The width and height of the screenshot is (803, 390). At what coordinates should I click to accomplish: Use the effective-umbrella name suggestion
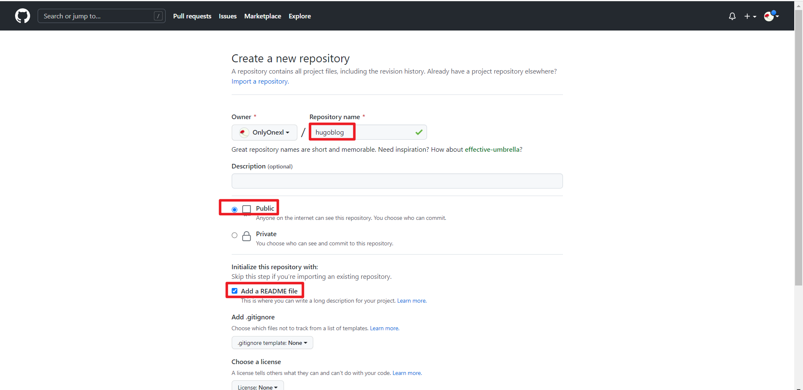492,150
